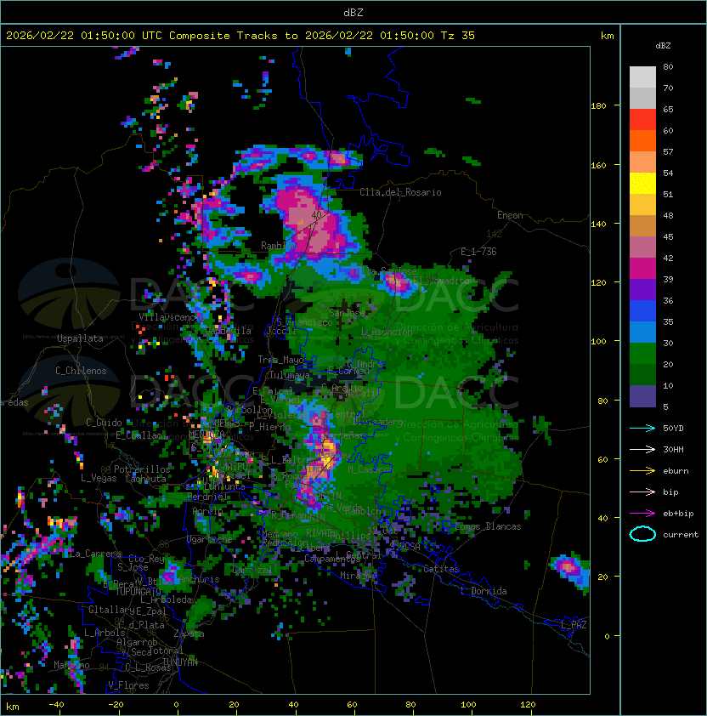The height and width of the screenshot is (716, 707).
Task: Select the yellow eburn arrow legend icon
Action: coord(642,471)
